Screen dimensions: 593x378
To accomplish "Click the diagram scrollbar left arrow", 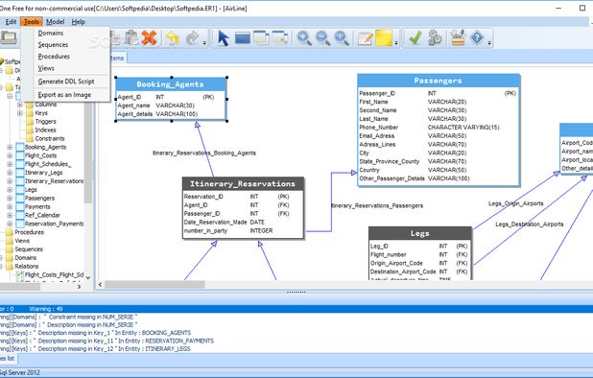I will 100,284.
